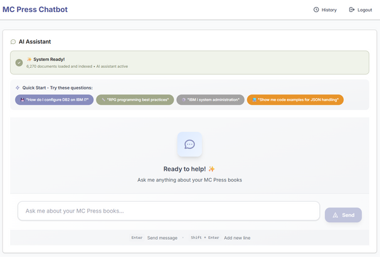The width and height of the screenshot is (380, 257).
Task: Click the Enter key hint badge
Action: pos(137,237)
